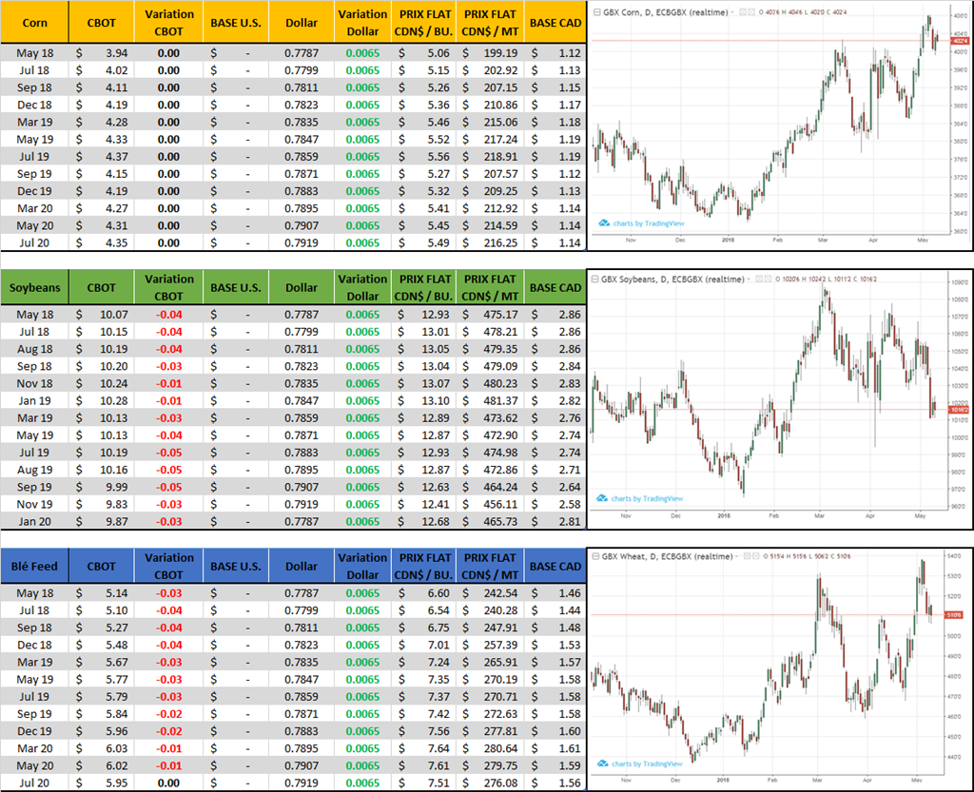This screenshot has width=974, height=792.
Task: Select Dec 18 row label in Blé Feed table
Action: (x=35, y=645)
